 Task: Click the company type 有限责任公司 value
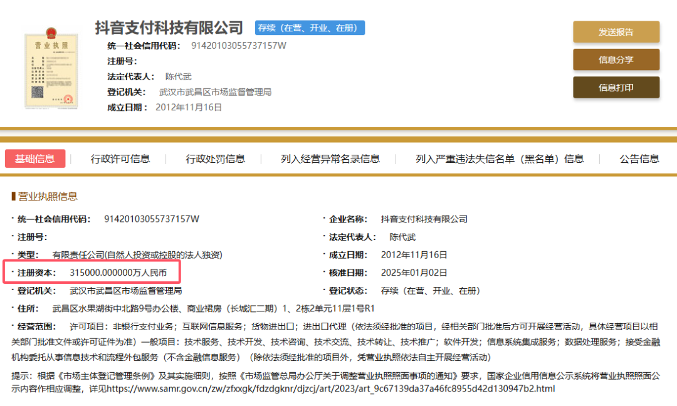coord(137,255)
